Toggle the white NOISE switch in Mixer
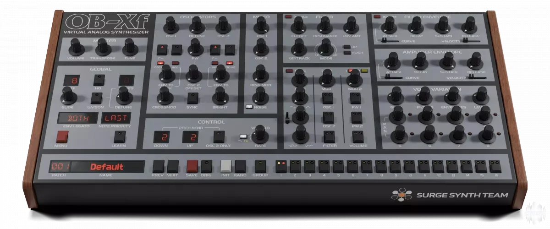This screenshot has width=550, height=229. tap(249, 107)
